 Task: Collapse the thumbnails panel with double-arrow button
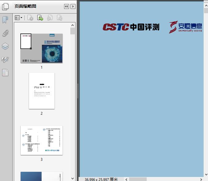[x=67, y=6]
